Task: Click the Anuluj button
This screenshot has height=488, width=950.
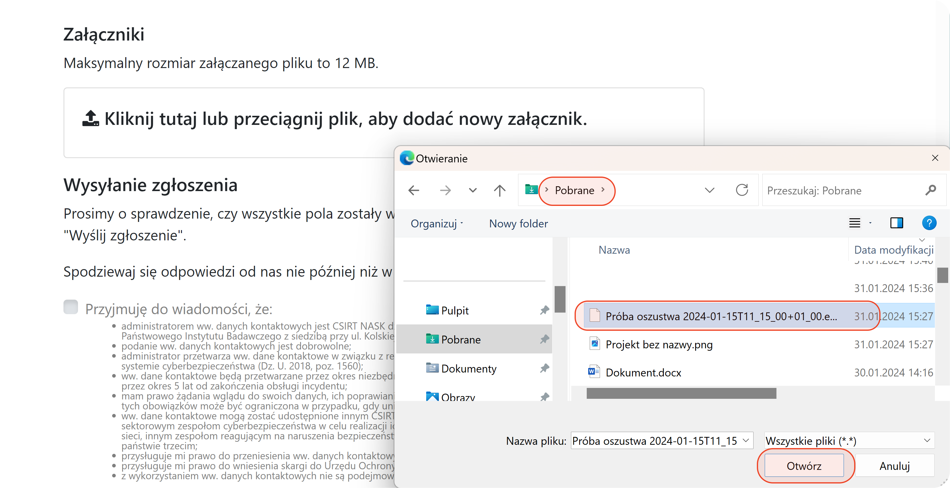Action: click(x=894, y=466)
